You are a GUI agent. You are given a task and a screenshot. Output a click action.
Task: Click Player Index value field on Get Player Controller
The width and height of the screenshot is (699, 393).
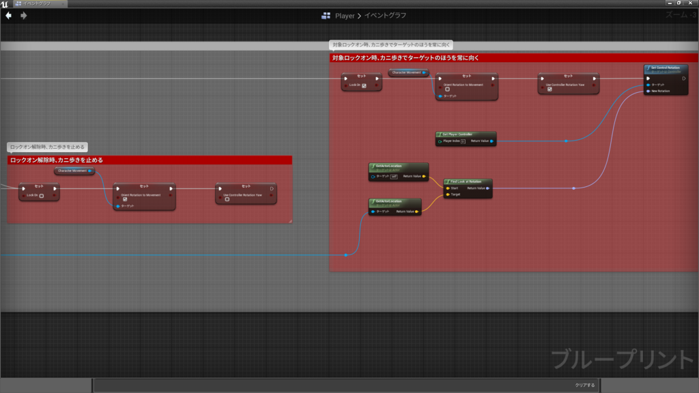point(463,141)
